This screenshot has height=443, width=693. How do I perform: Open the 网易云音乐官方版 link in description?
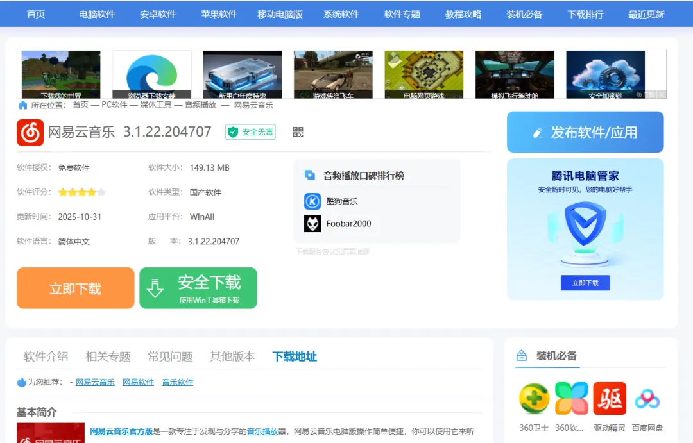tap(121, 431)
